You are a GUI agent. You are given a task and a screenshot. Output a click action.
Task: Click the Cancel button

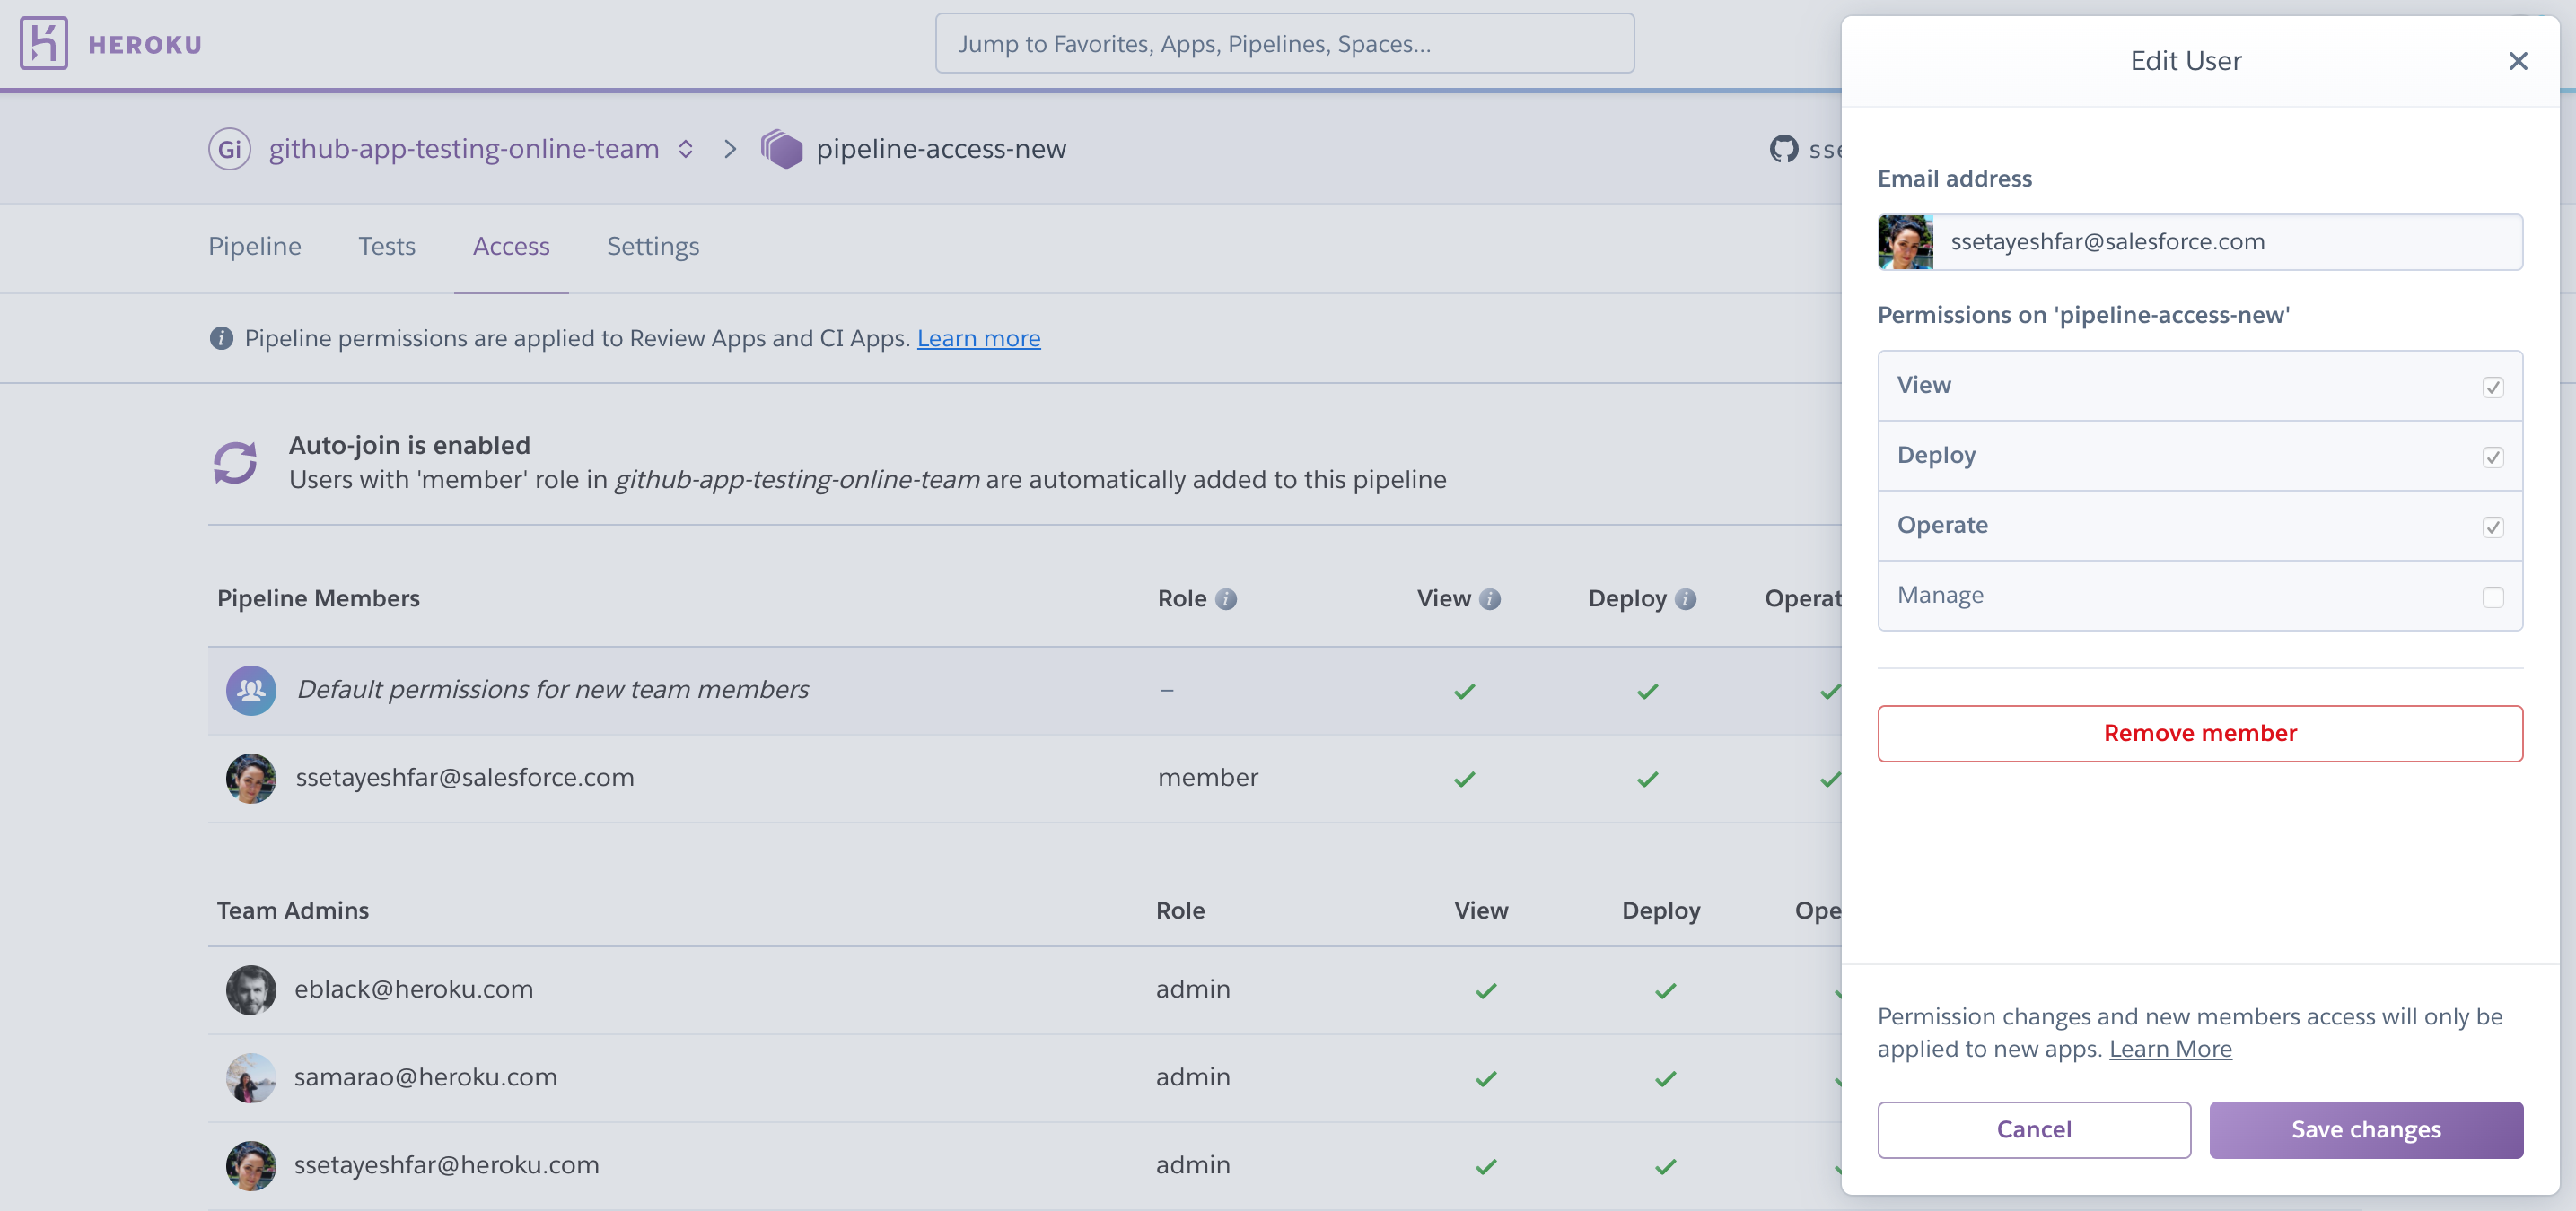(2034, 1130)
